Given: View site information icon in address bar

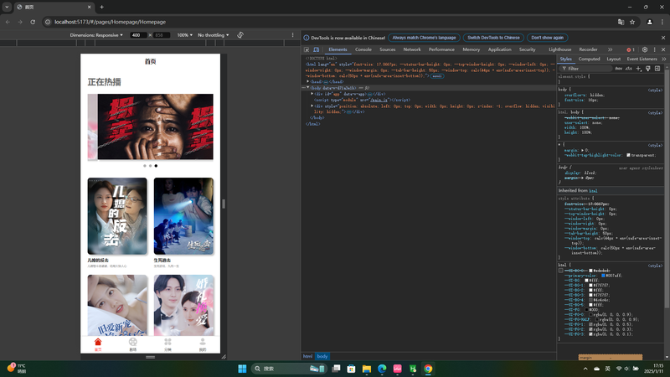Looking at the screenshot, I should click(x=48, y=22).
